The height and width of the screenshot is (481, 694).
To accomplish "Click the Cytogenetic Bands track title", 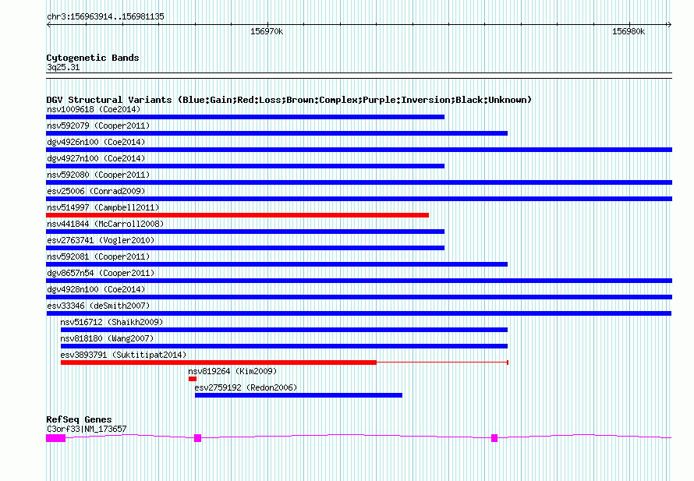I will (x=93, y=58).
